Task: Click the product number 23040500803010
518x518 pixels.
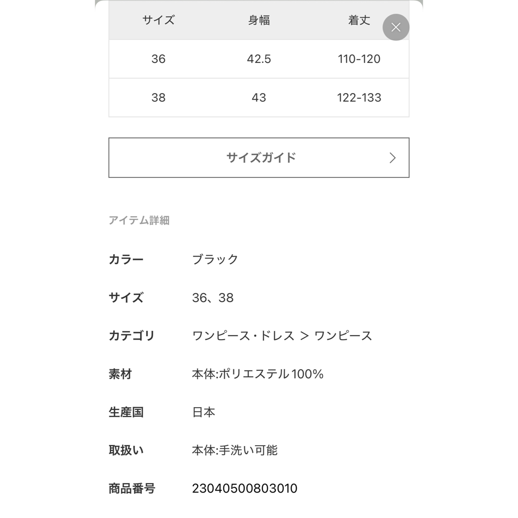Action: (x=245, y=488)
